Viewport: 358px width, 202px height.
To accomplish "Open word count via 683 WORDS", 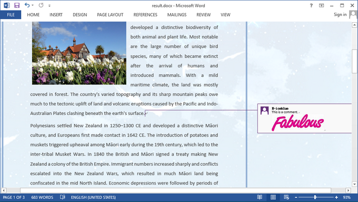I will tap(42, 197).
